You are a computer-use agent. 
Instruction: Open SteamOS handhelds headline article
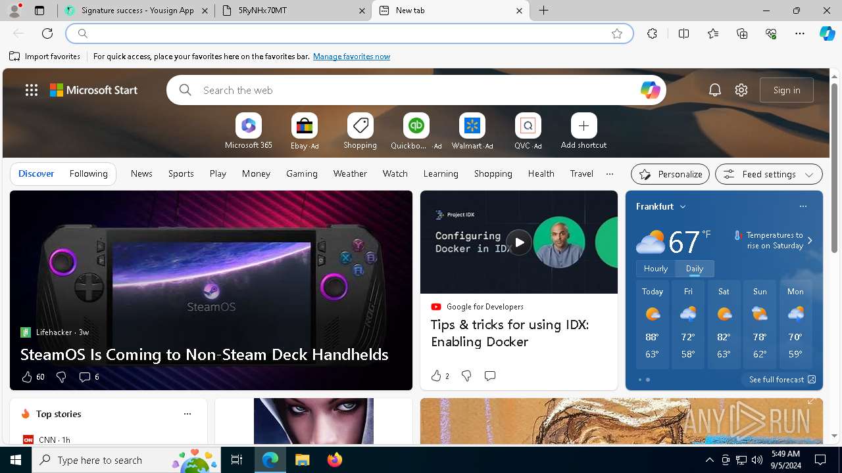(205, 354)
